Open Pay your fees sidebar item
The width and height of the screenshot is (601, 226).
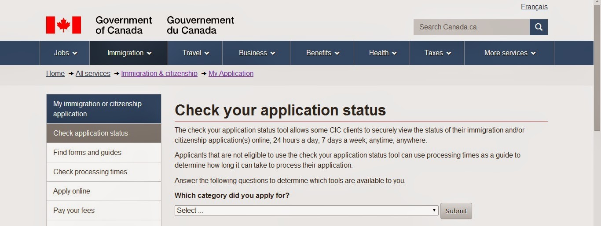pos(104,211)
